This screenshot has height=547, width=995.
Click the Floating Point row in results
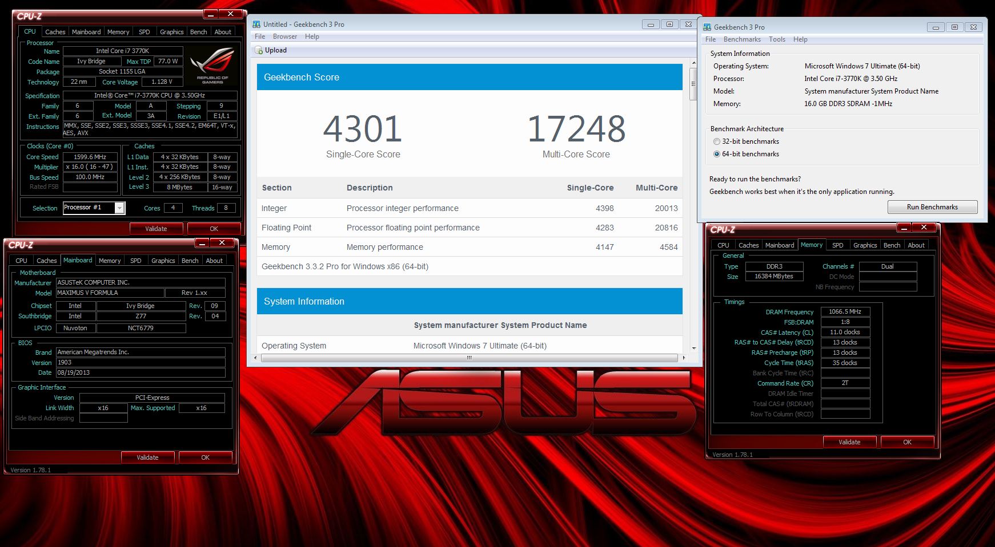click(x=470, y=228)
